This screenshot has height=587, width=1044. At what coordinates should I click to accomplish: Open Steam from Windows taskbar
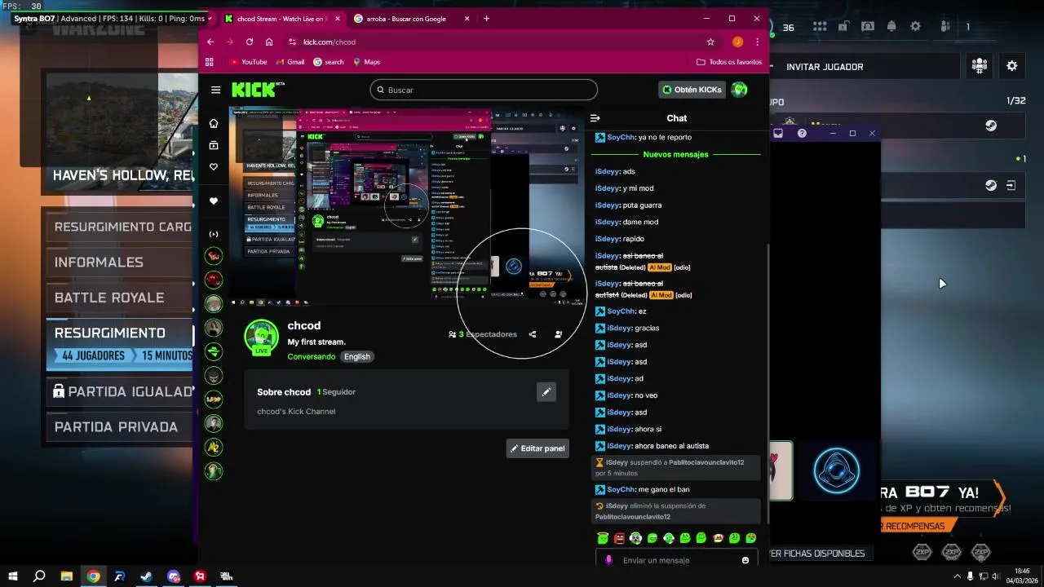click(x=146, y=576)
